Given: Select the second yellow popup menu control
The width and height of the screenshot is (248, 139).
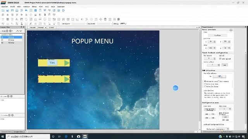Looking at the screenshot, I should 54,79.
